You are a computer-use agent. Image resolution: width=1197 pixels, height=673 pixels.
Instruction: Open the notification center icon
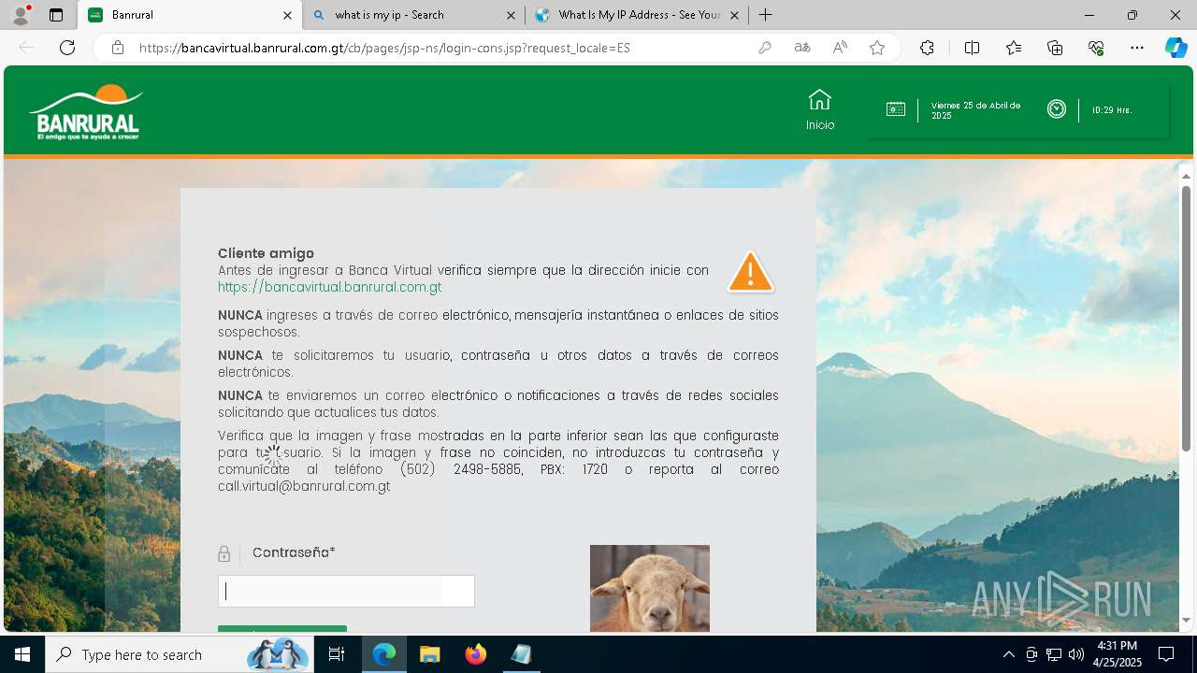1166,654
